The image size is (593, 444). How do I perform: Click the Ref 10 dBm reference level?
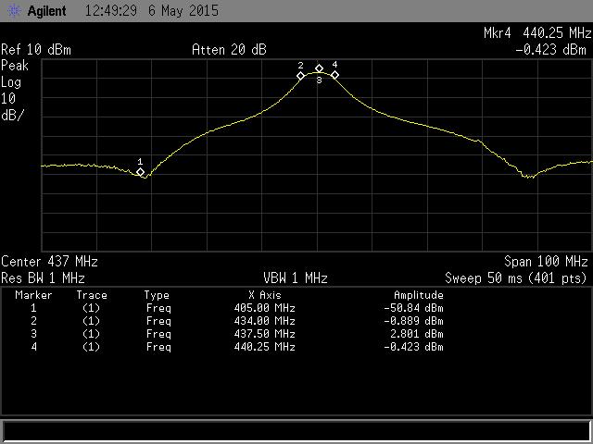click(x=36, y=49)
